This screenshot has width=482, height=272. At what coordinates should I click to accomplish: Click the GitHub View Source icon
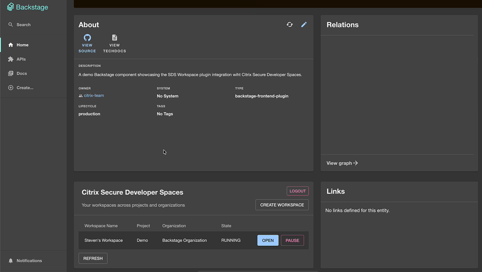87,38
